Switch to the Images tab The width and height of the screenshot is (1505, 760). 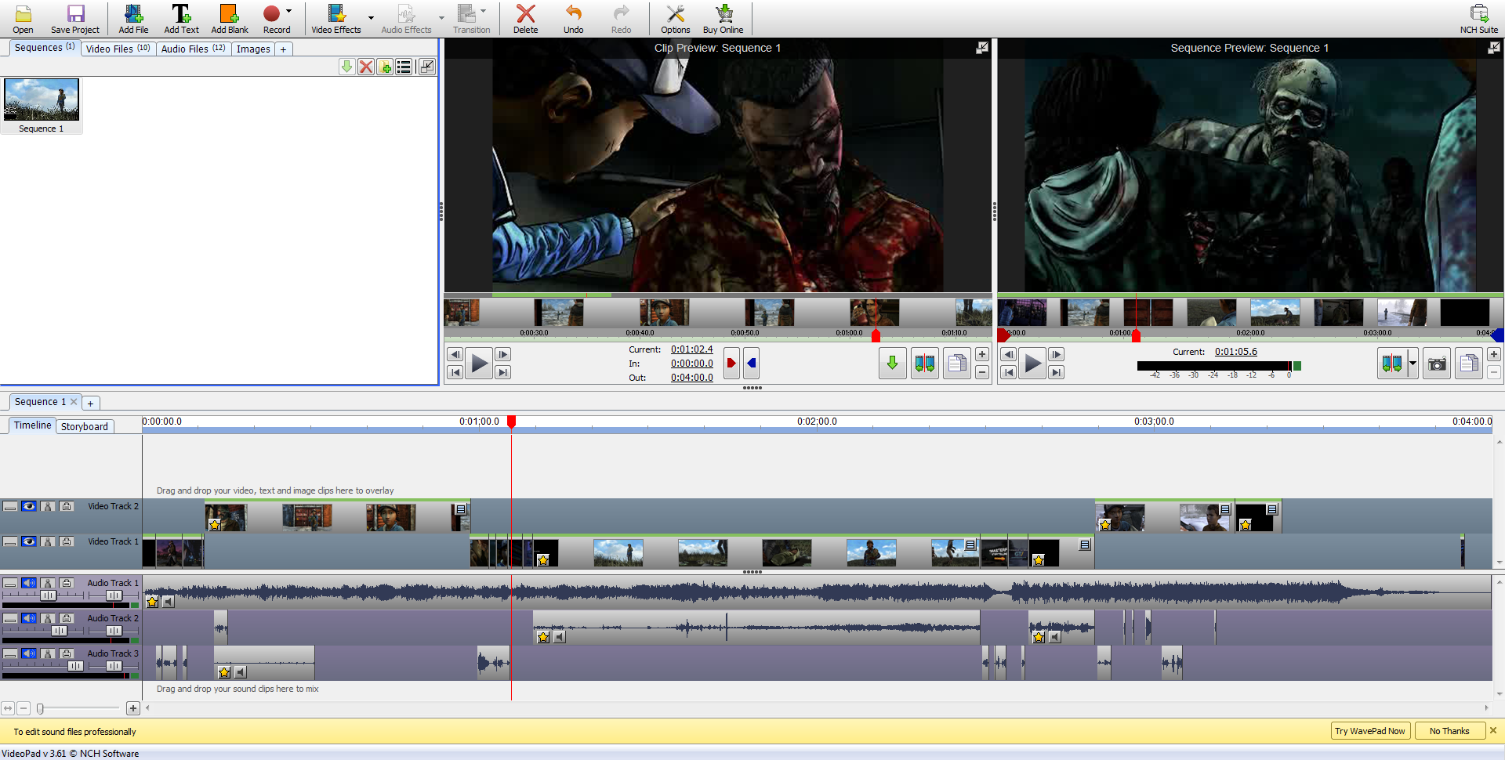pos(253,49)
